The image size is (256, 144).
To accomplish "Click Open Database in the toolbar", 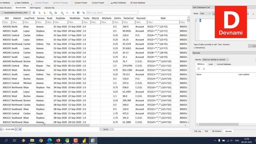I will tap(22, 3).
